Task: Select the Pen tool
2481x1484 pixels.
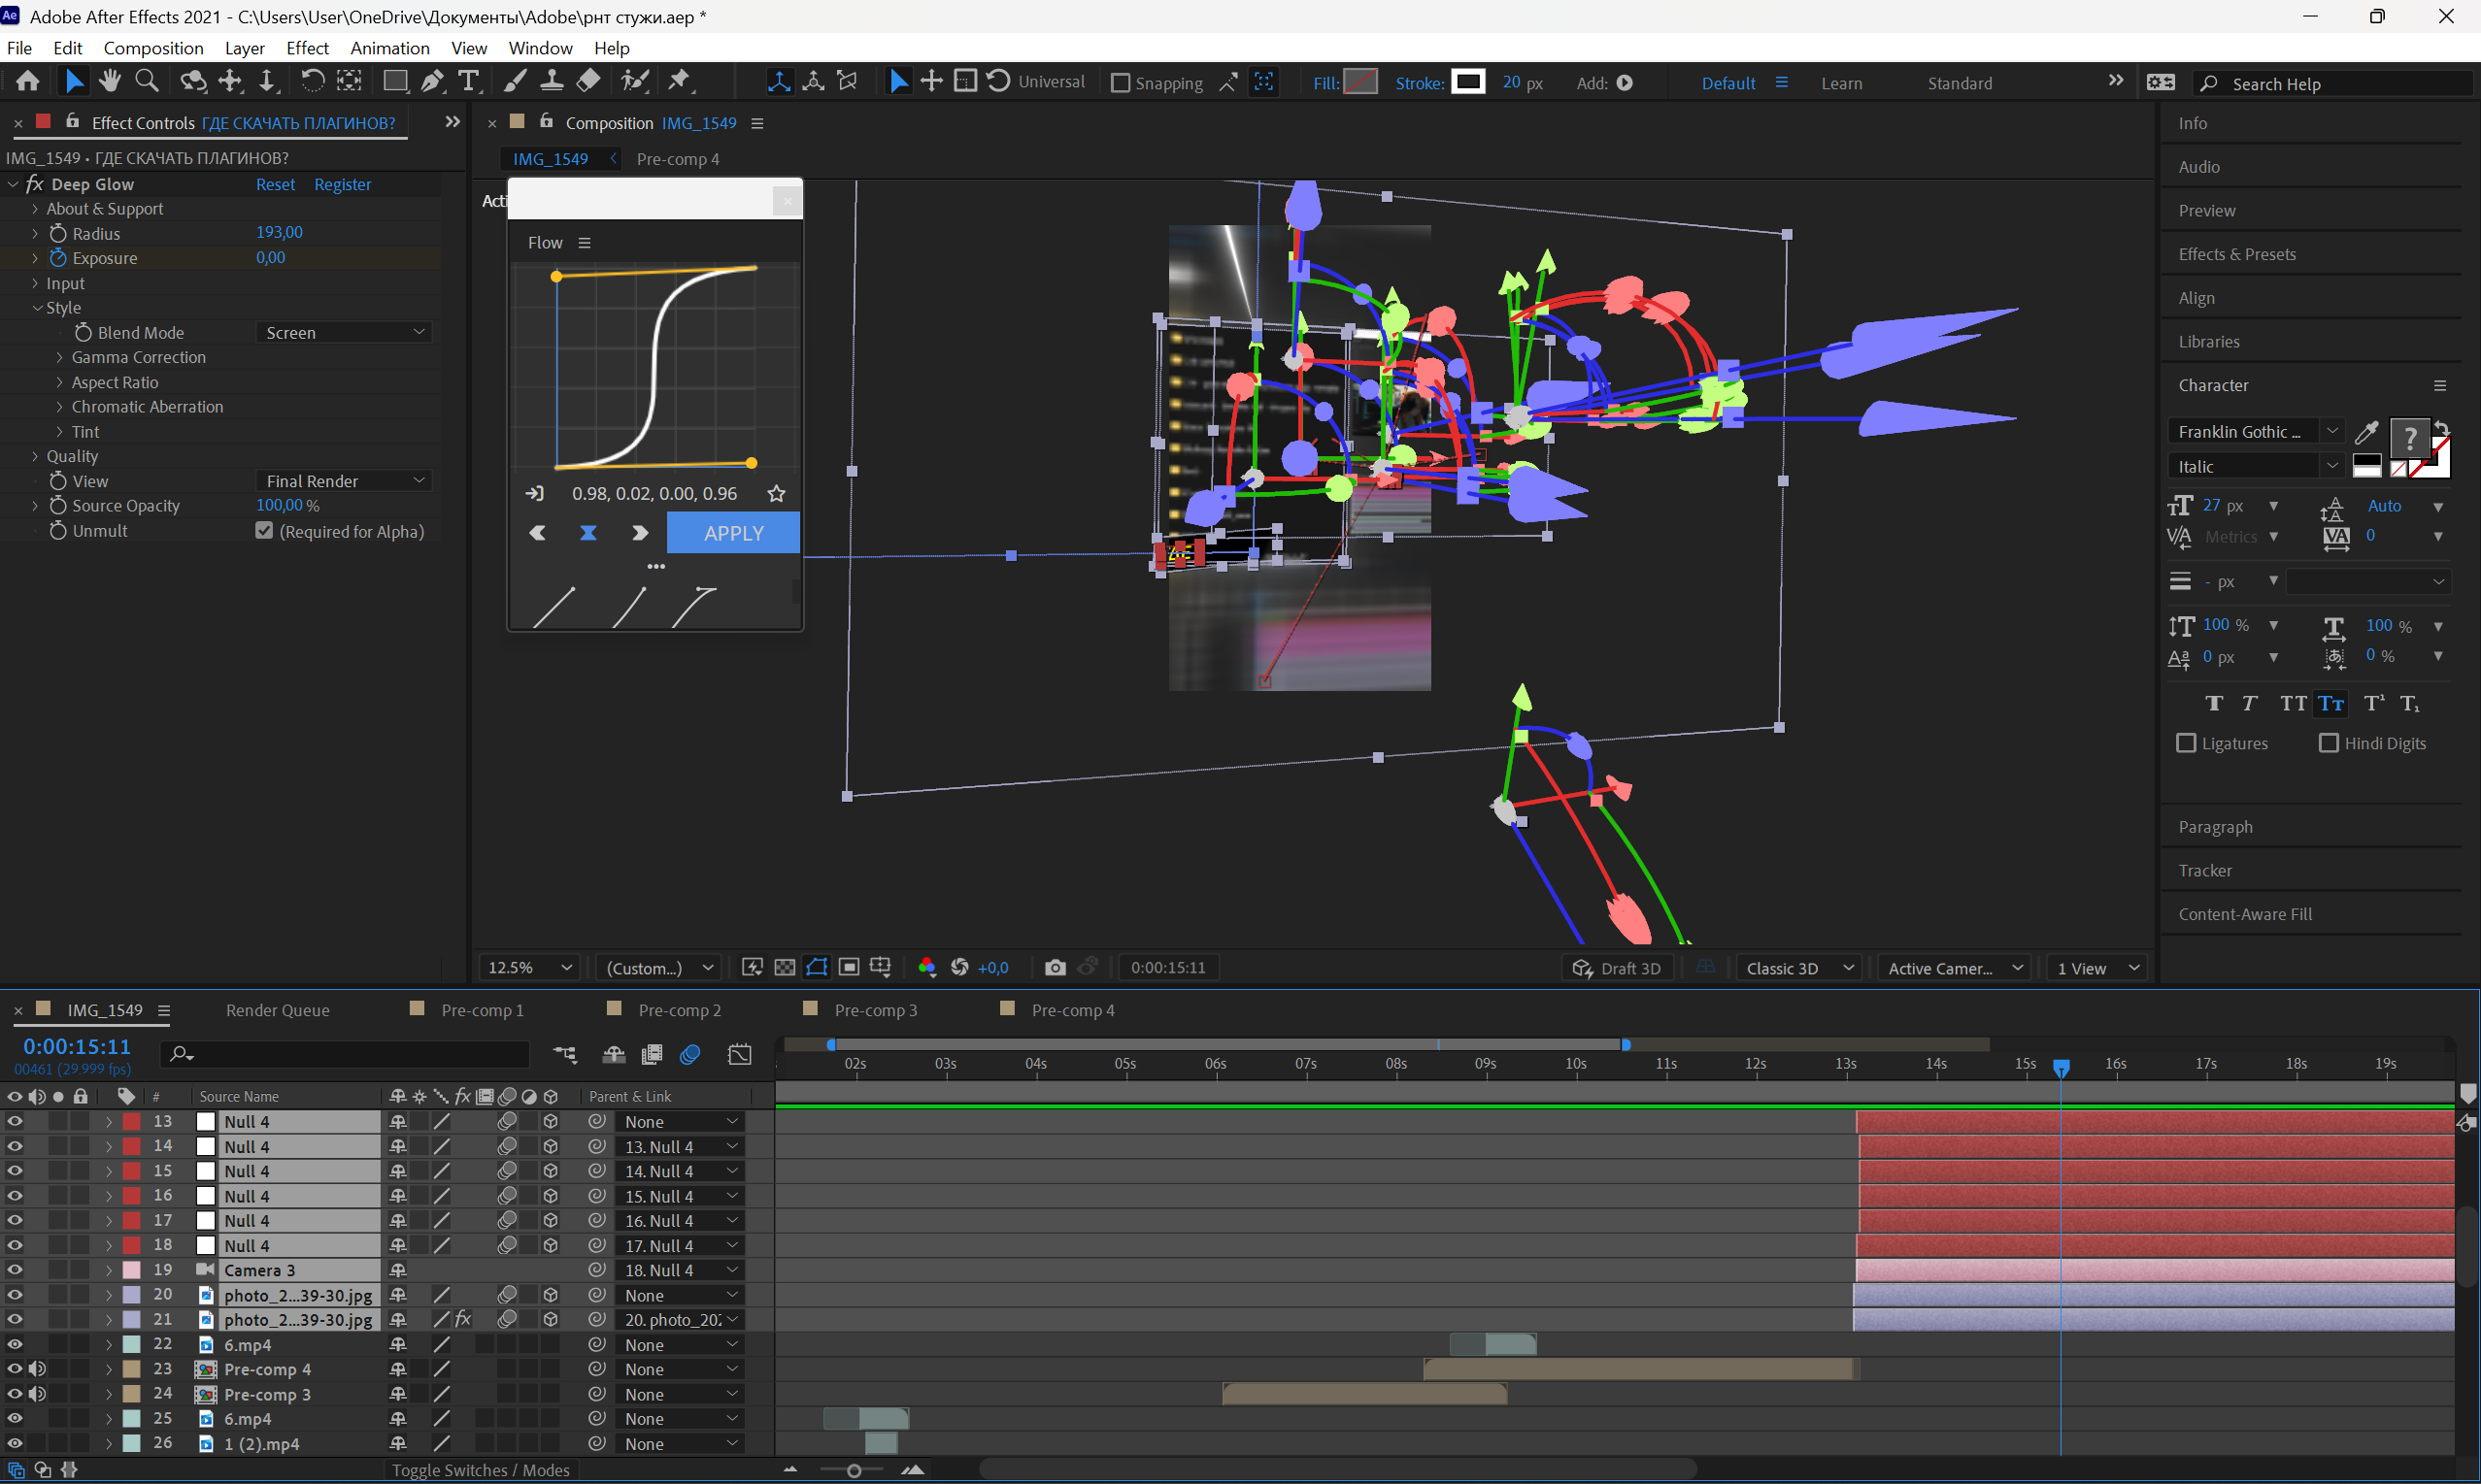Action: 432,81
